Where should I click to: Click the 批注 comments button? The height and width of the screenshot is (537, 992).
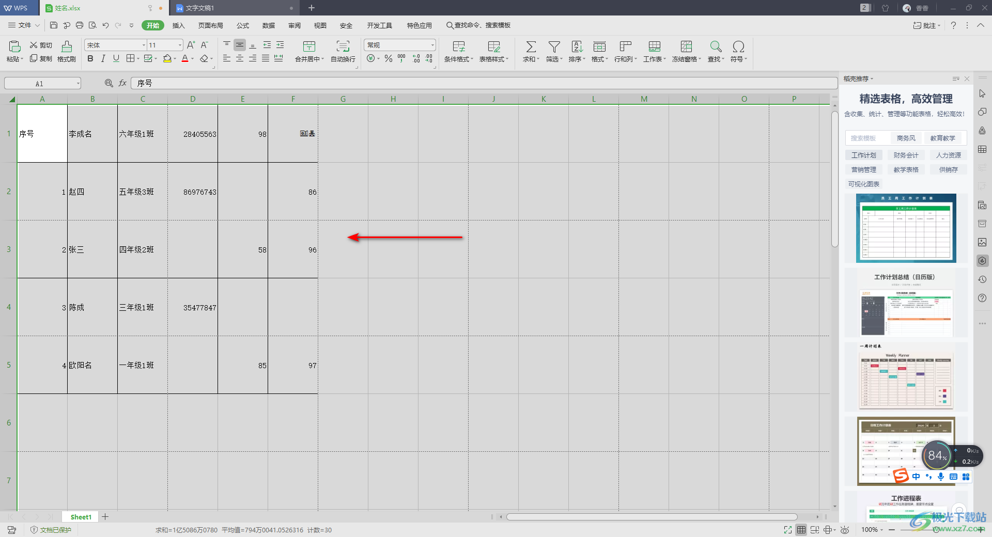(x=926, y=25)
